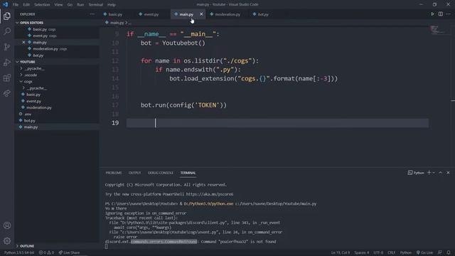Collapse the YOUTUBE folder section
The image size is (455, 256).
[27, 62]
